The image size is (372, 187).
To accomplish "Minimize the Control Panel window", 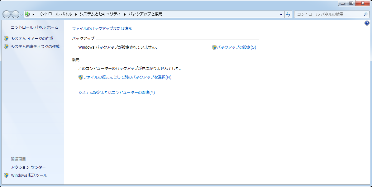I will click(343, 3).
